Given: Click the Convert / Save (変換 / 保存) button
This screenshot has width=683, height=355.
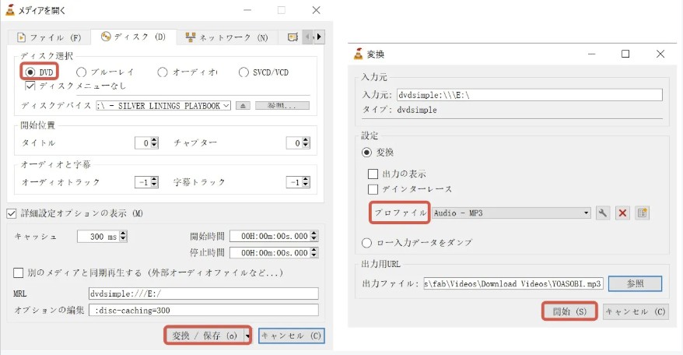Looking at the screenshot, I should coord(205,336).
